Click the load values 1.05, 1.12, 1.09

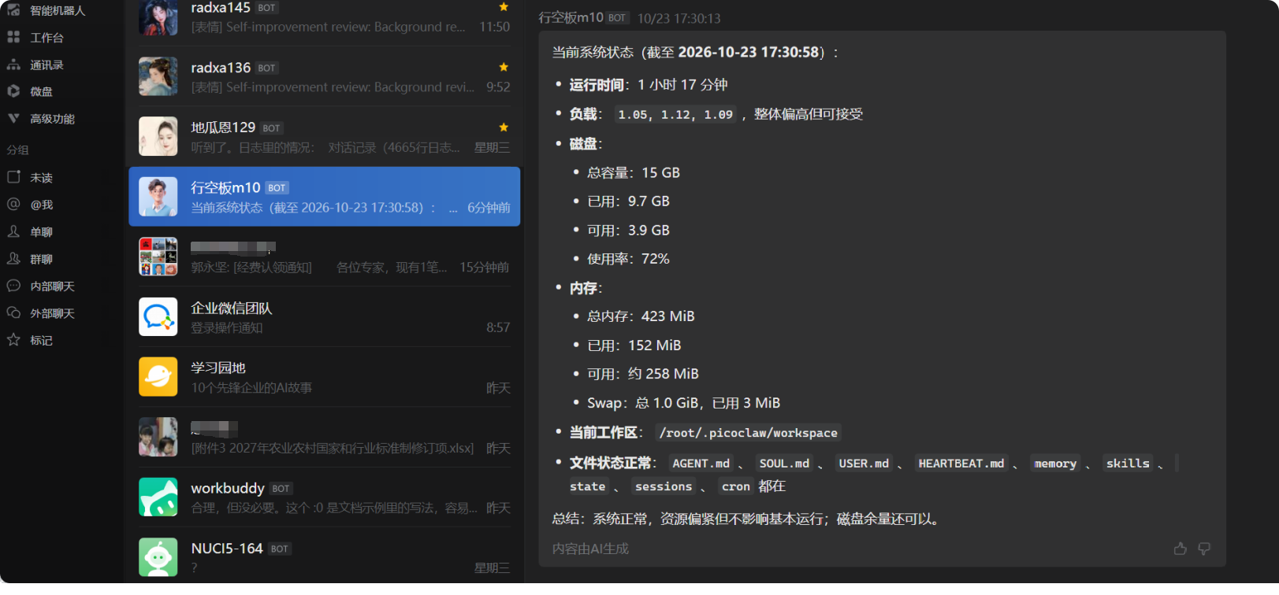tap(675, 115)
